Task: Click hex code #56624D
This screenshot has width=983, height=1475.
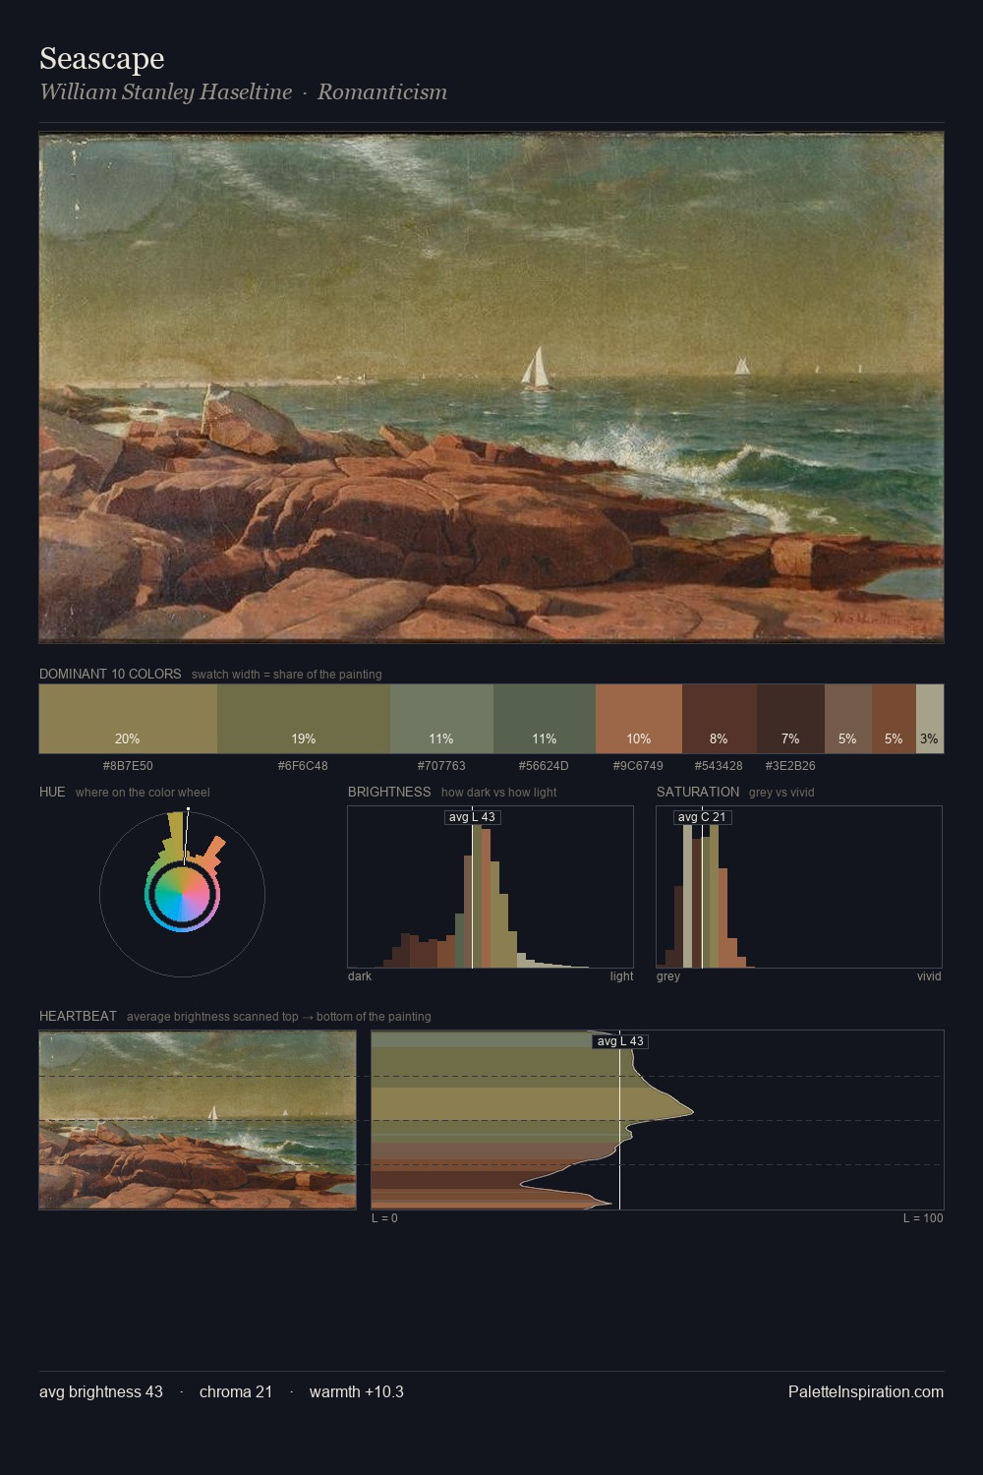Action: click(544, 766)
